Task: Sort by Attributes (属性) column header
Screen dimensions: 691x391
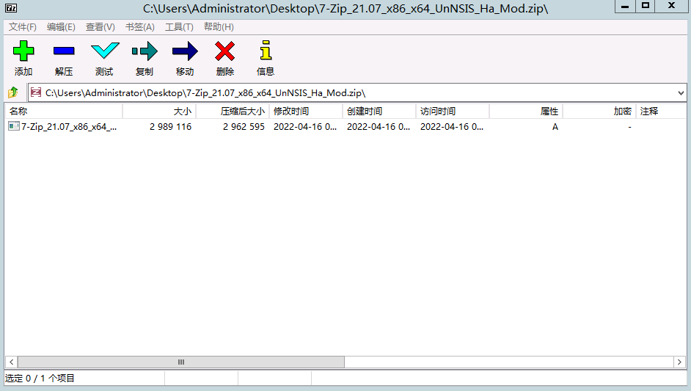Action: [526, 111]
